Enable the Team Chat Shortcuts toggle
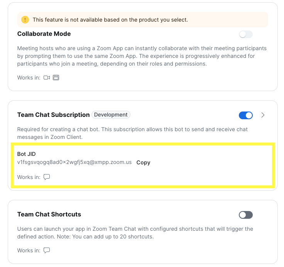The image size is (284, 267). click(x=245, y=215)
